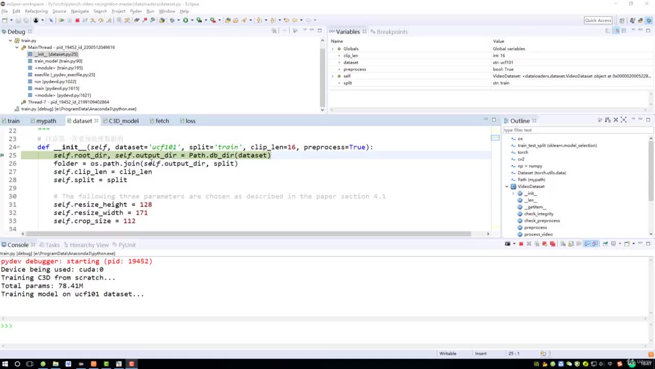The width and height of the screenshot is (655, 369).
Task: Open the Run launch dropdown arrow
Action: click(x=192, y=20)
